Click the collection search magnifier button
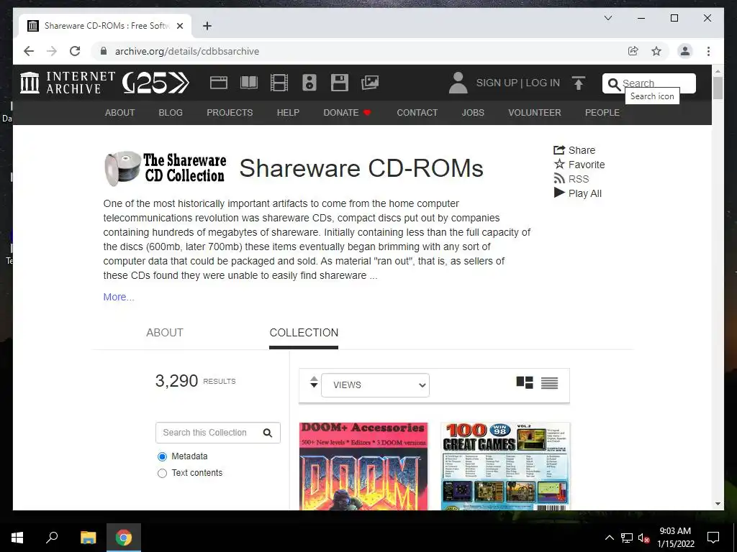This screenshot has width=737, height=552. tap(268, 433)
